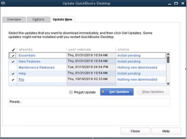Click the scroll up arrow of updates list

click(x=168, y=54)
